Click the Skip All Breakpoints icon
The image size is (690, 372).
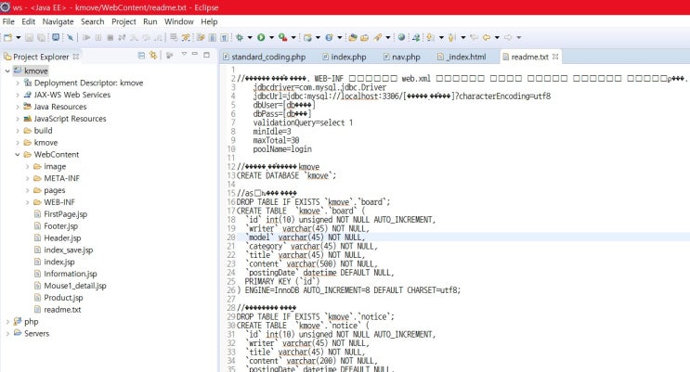tap(70, 38)
